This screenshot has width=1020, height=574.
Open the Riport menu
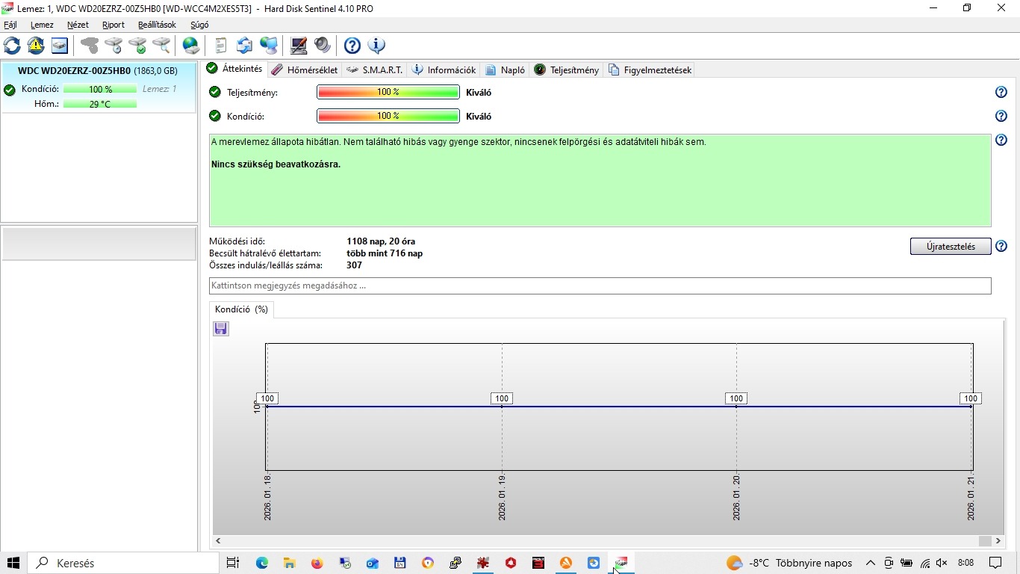[x=113, y=25]
